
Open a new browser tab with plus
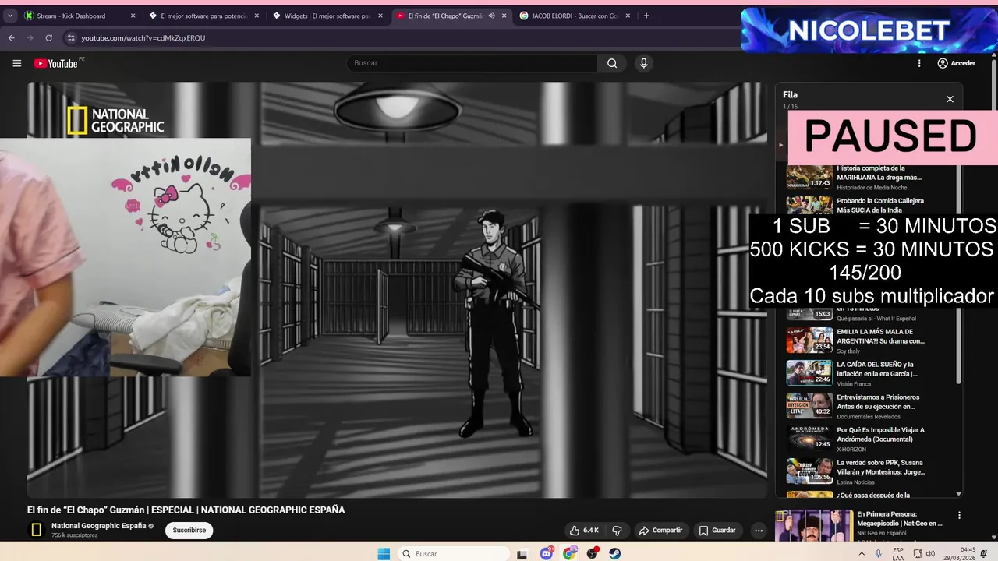pyautogui.click(x=646, y=16)
